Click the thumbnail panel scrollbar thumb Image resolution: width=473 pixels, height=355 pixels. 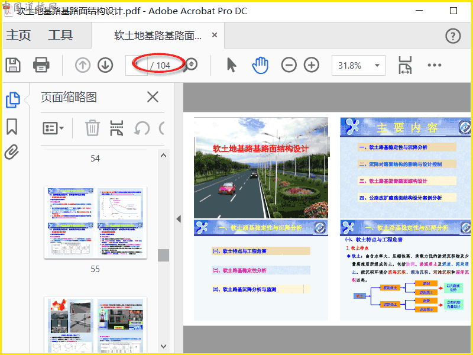pos(164,255)
